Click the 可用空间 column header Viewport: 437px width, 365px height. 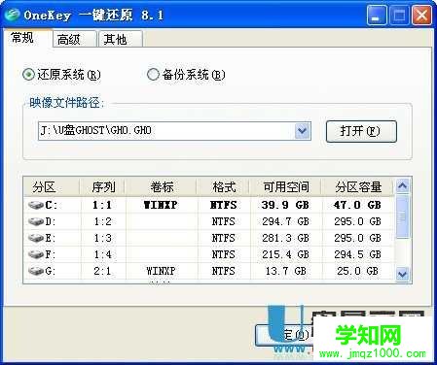286,187
